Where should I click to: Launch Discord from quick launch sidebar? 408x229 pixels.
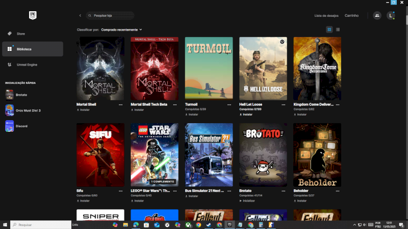[x=20, y=126]
